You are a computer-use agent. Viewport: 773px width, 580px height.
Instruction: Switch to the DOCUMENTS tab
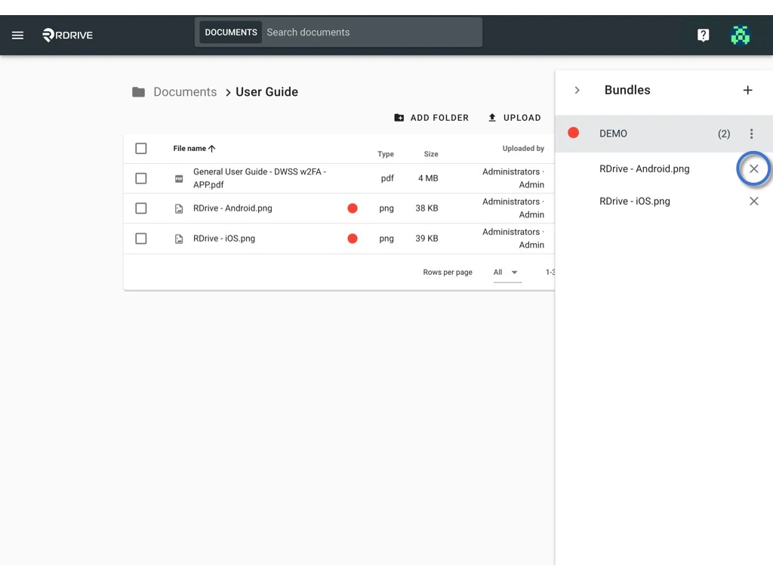click(230, 32)
